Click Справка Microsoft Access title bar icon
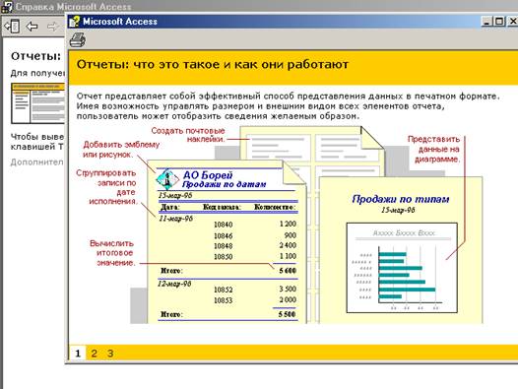 [7, 6]
